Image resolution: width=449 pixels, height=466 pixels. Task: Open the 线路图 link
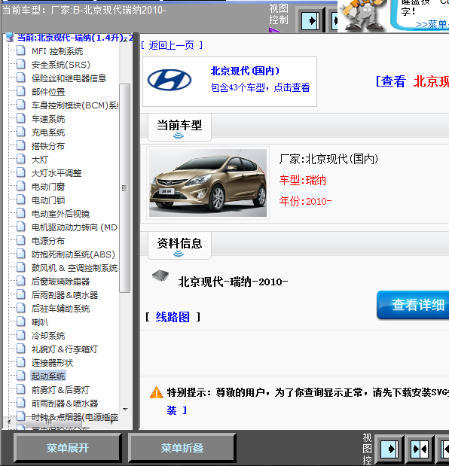pos(173,317)
